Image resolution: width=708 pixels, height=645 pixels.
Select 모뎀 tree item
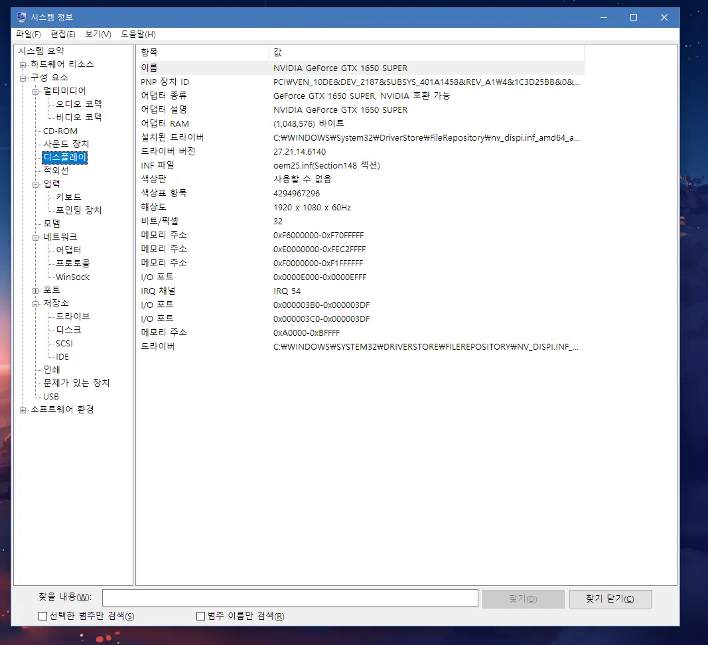(x=52, y=223)
